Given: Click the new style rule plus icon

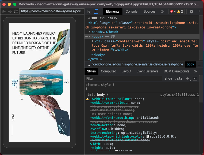Looking at the screenshot, I should coord(188,79).
